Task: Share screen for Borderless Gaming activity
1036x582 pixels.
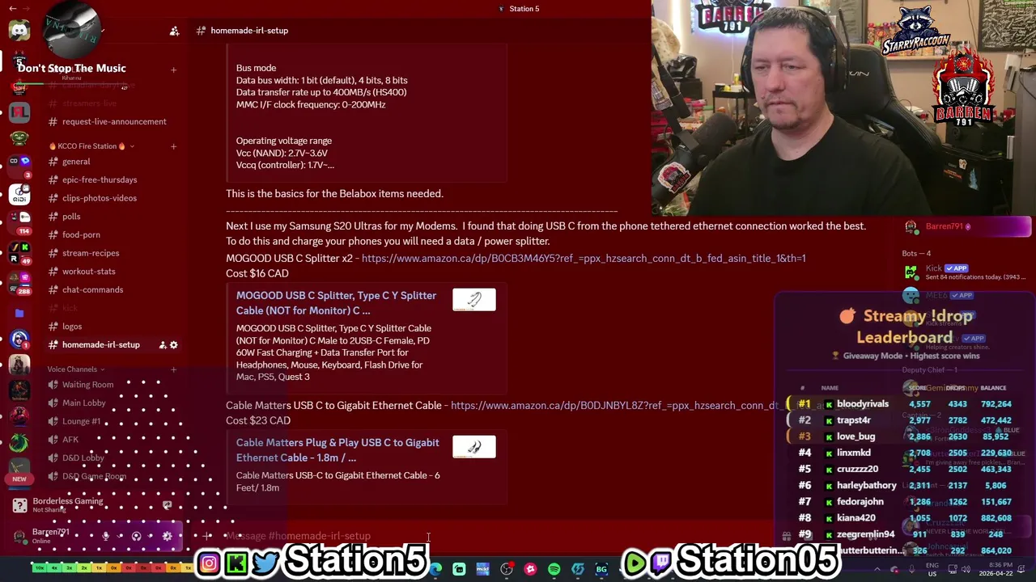Action: (x=167, y=505)
